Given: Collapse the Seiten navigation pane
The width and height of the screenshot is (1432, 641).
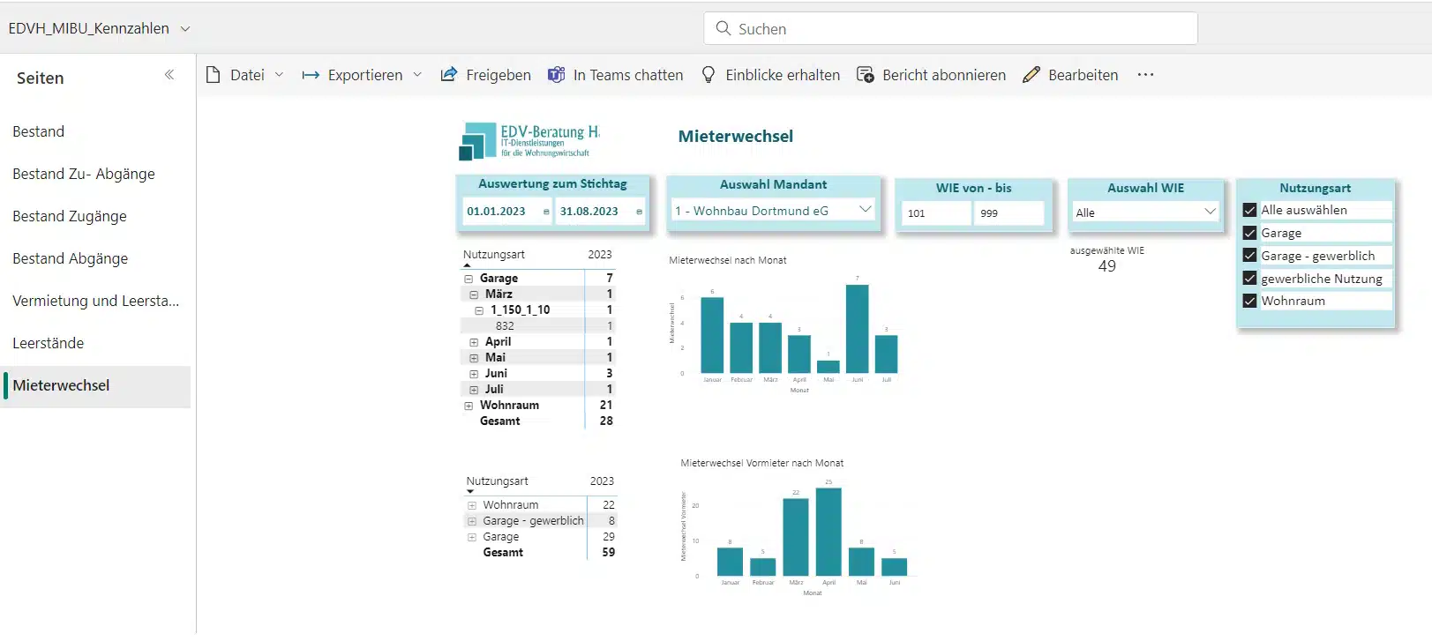Looking at the screenshot, I should click(x=169, y=75).
